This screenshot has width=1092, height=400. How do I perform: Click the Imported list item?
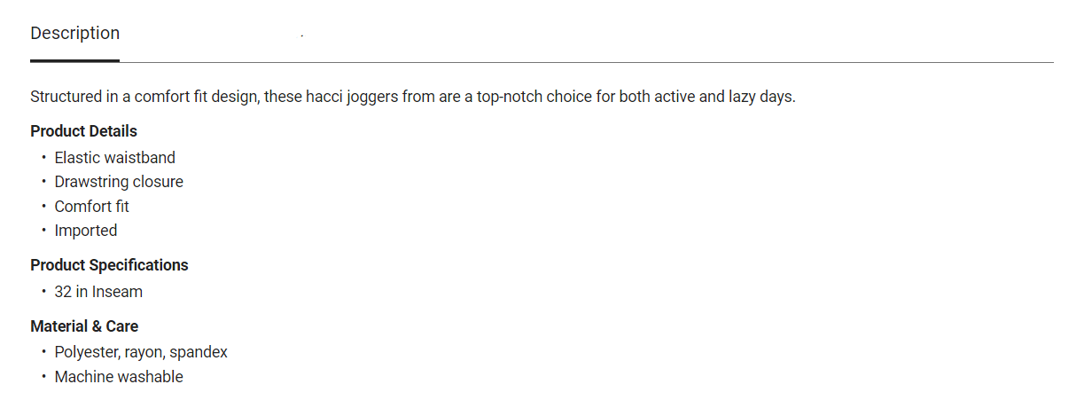click(x=85, y=231)
